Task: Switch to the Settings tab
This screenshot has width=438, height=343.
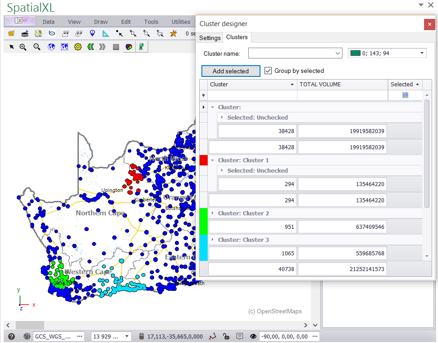Action: point(210,38)
